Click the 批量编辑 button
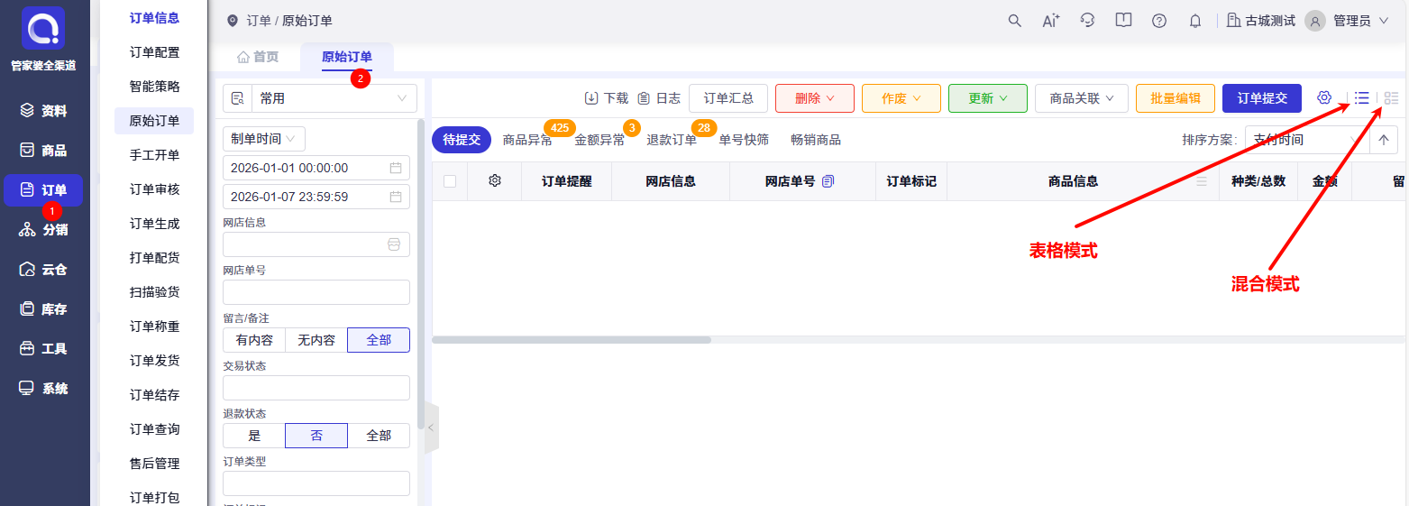 [x=1176, y=98]
